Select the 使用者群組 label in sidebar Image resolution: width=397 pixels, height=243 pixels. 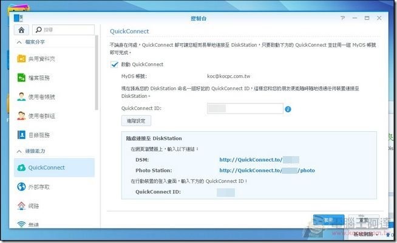pyautogui.click(x=41, y=116)
